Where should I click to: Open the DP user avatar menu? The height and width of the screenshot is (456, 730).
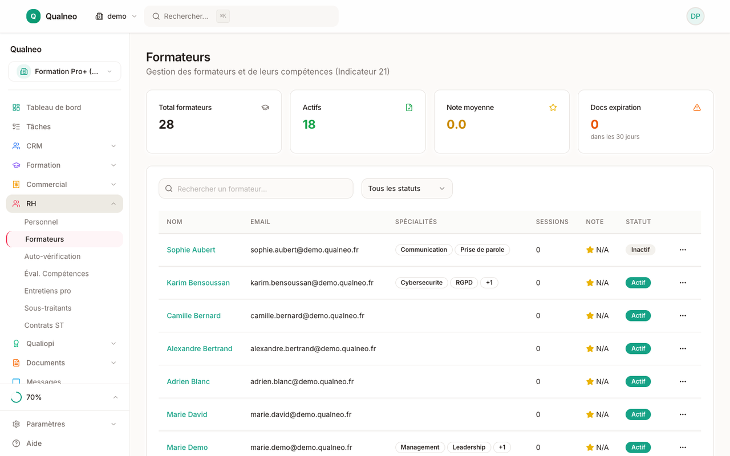pyautogui.click(x=695, y=16)
